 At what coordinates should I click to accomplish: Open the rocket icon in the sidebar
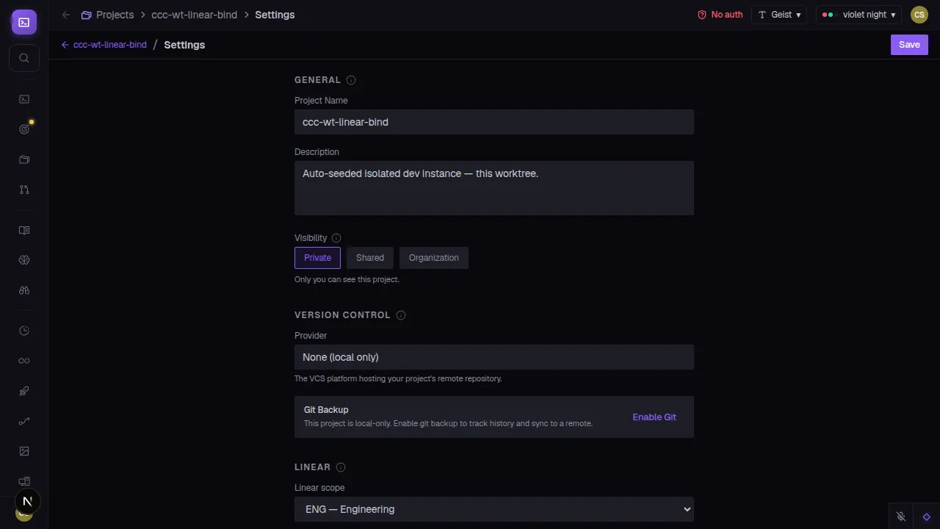pos(24,391)
